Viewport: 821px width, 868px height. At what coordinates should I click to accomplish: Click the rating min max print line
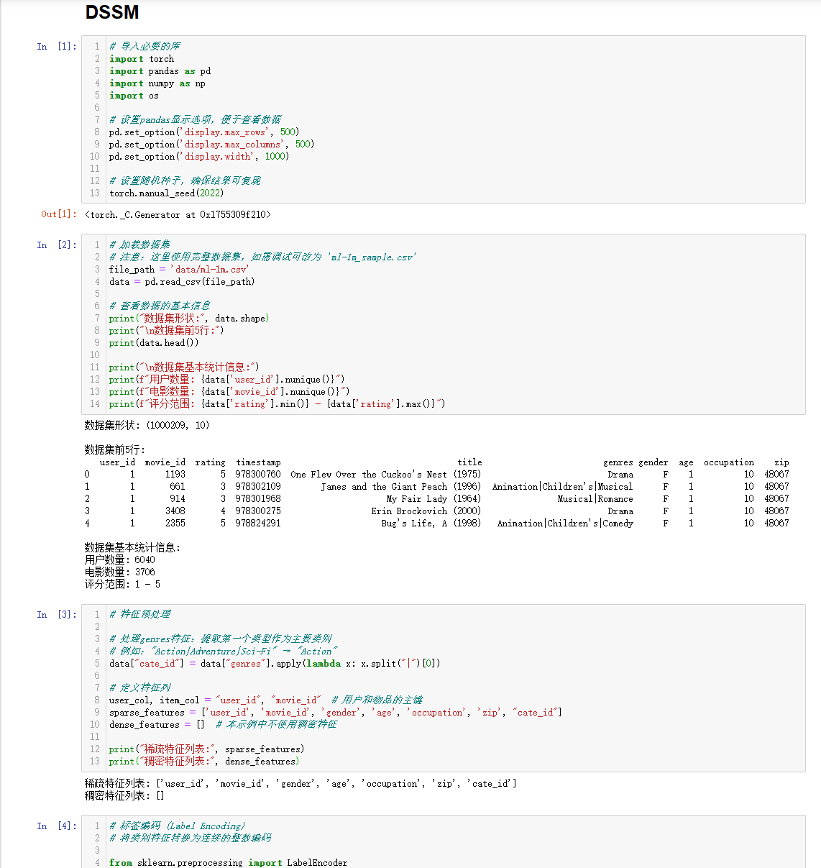point(278,404)
